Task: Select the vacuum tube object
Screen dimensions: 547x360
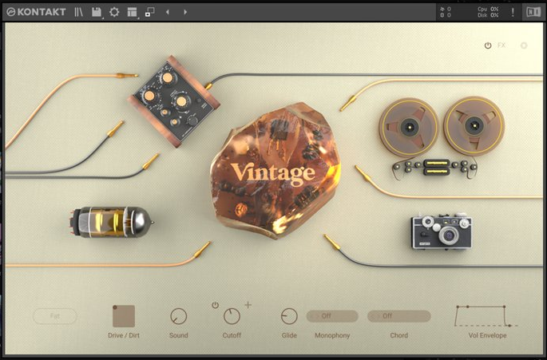Action: pyautogui.click(x=112, y=222)
